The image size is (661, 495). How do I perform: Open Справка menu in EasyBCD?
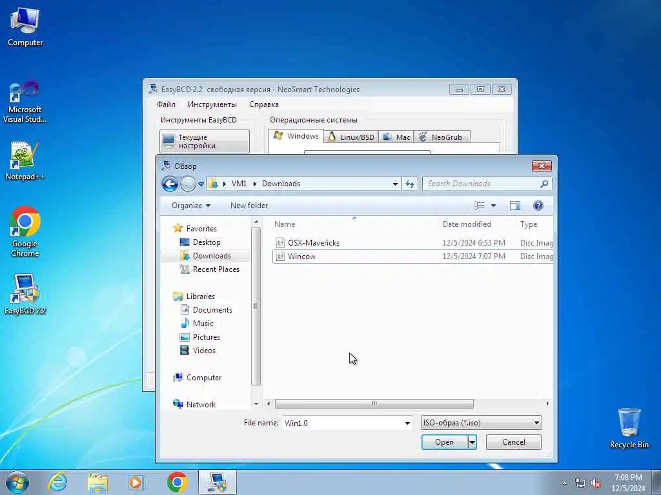coord(264,104)
